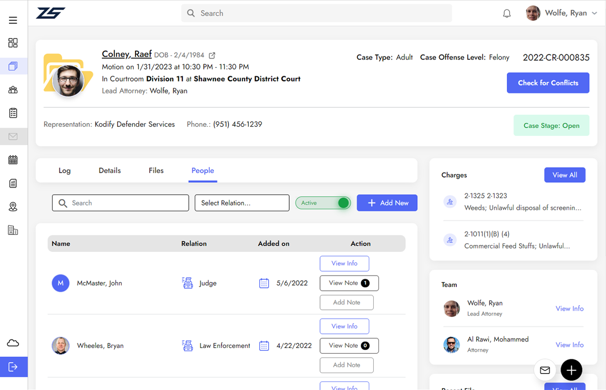Open the Log tab
Screen dimensions: 606x390
point(65,171)
